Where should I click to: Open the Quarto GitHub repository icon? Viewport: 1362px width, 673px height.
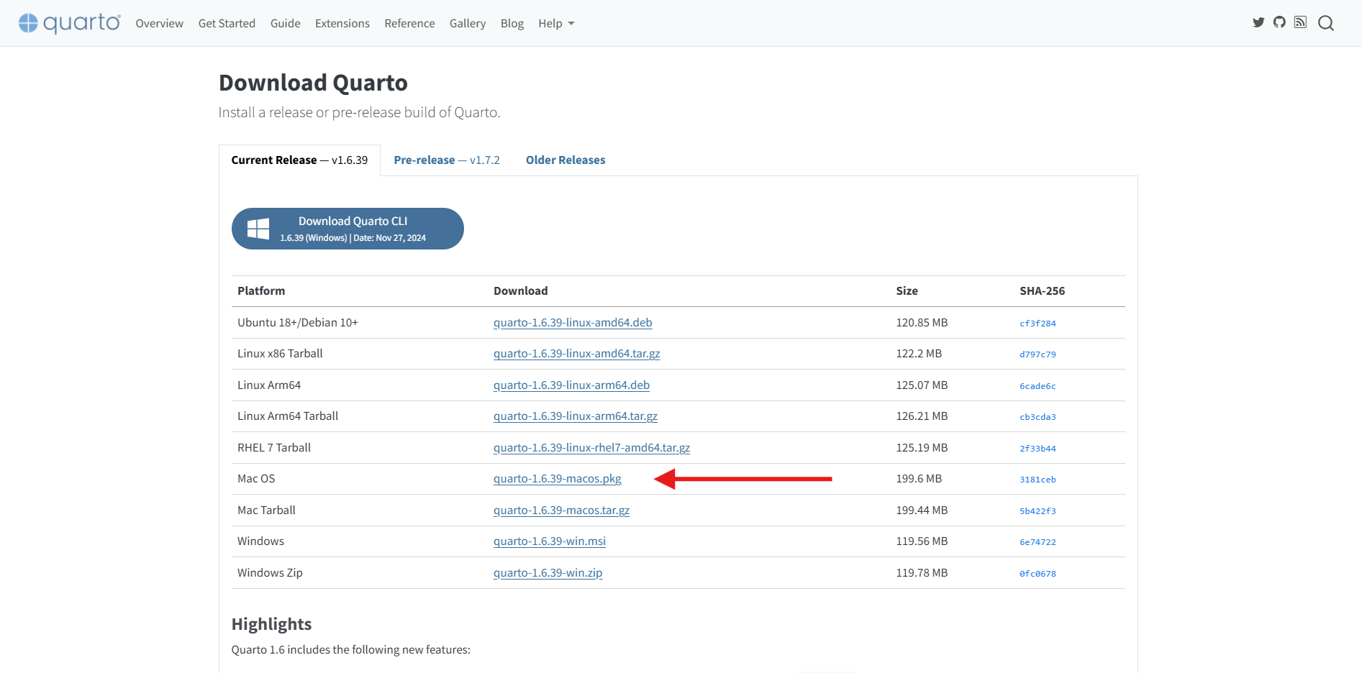pos(1279,22)
